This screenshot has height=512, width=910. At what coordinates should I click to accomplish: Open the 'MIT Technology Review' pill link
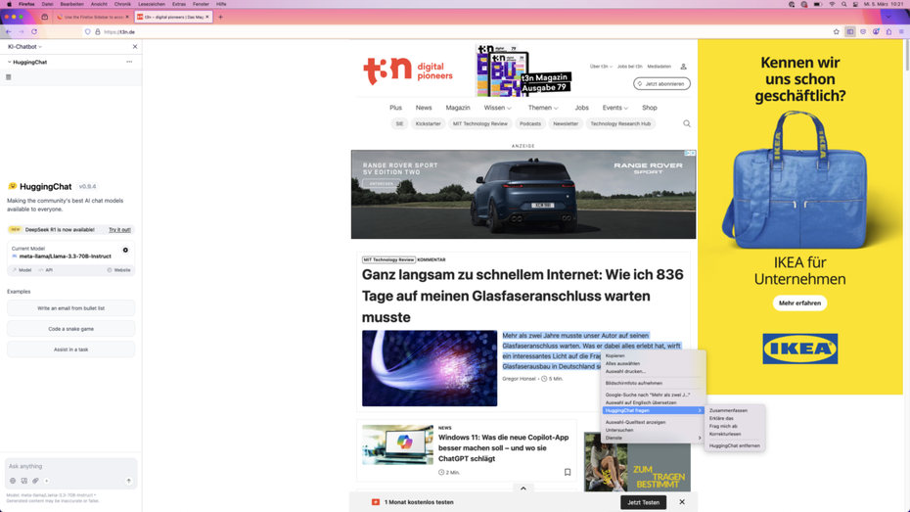click(480, 123)
